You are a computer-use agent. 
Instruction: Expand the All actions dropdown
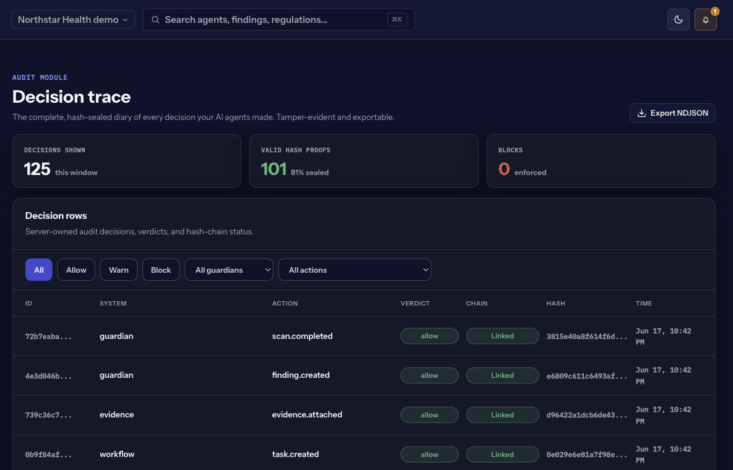coord(354,270)
